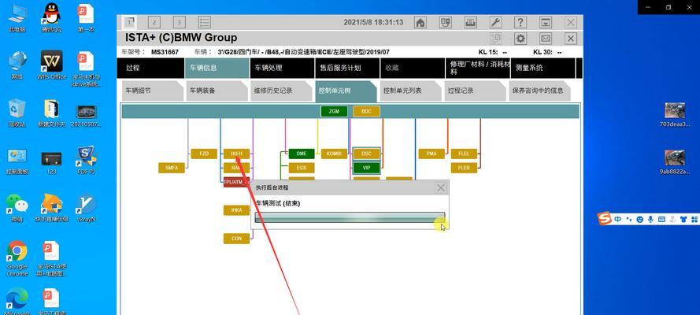Open the 微信 desktop shortcut
Screen dimensions: 700x315
point(17,208)
